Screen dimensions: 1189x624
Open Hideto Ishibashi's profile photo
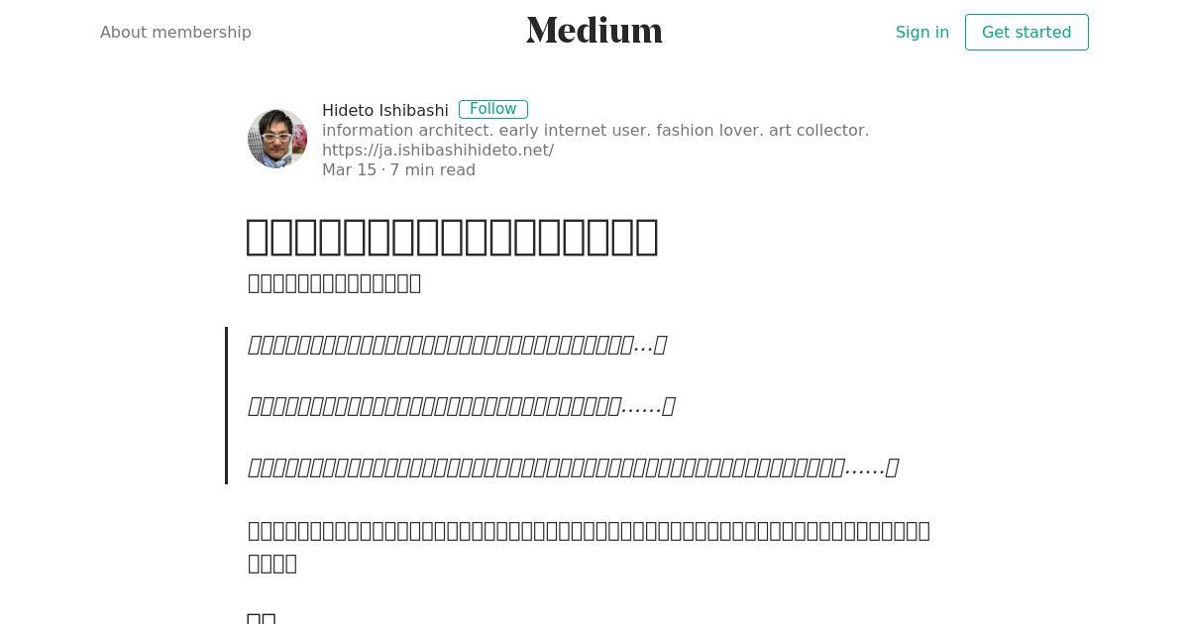pos(277,139)
